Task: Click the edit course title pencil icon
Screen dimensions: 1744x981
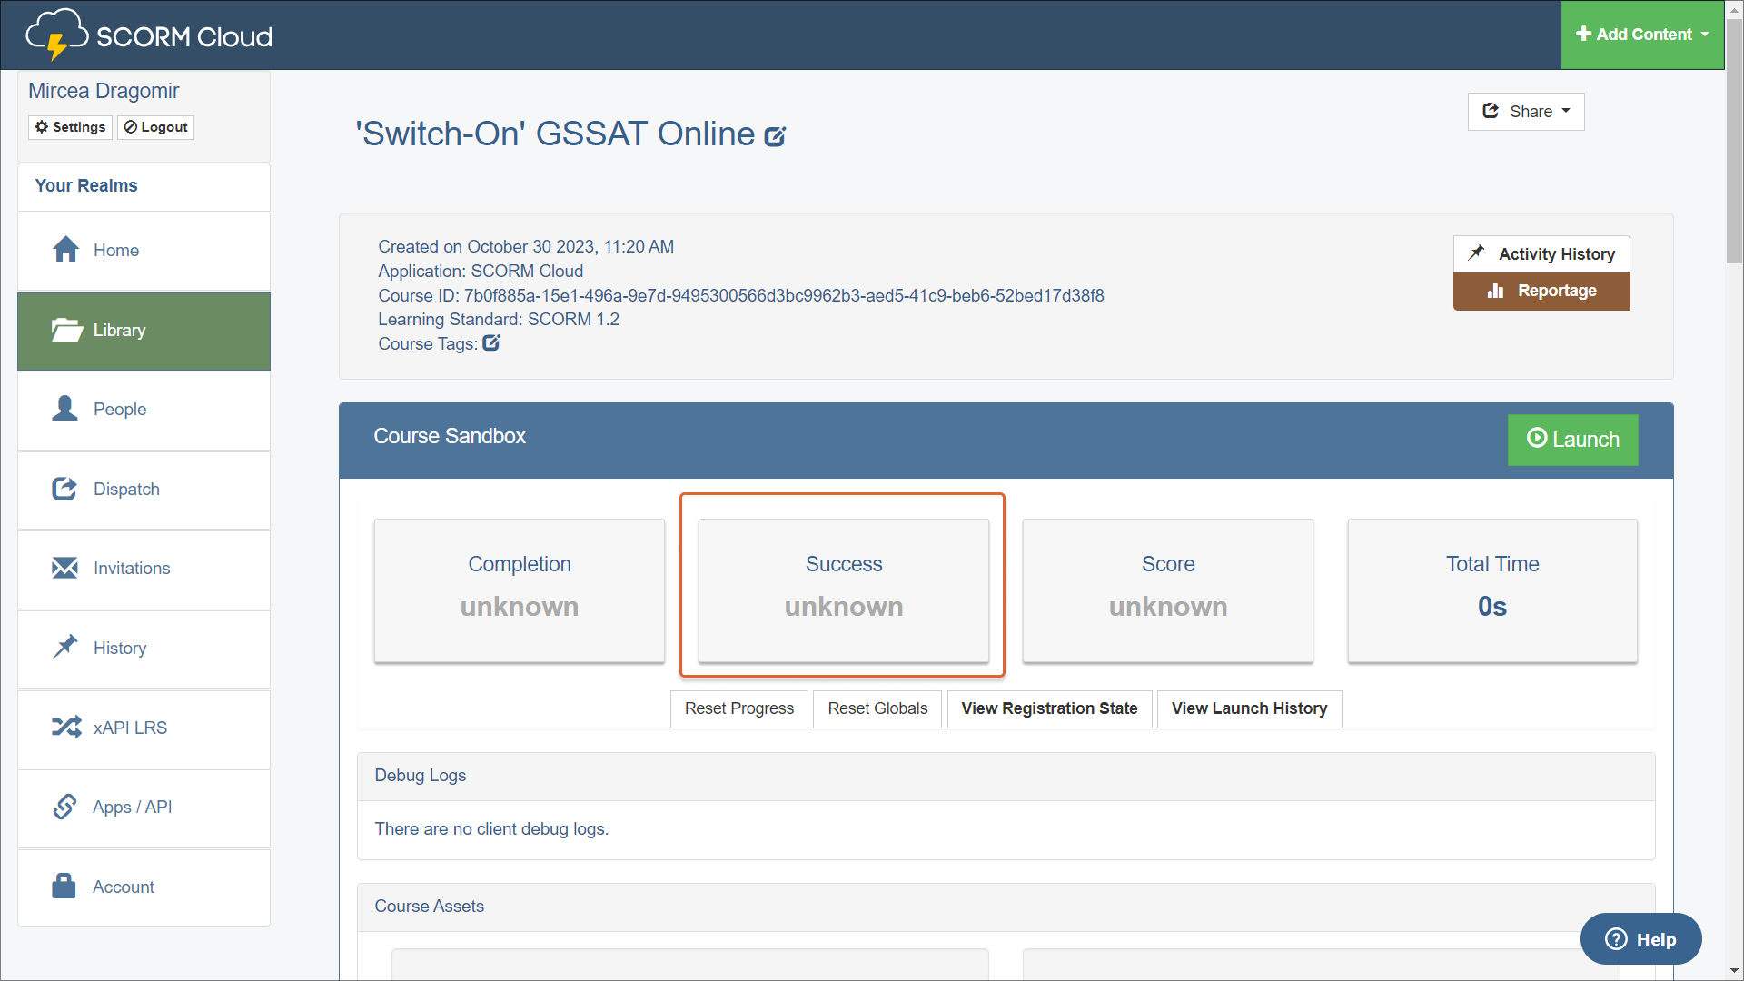Action: (x=775, y=136)
